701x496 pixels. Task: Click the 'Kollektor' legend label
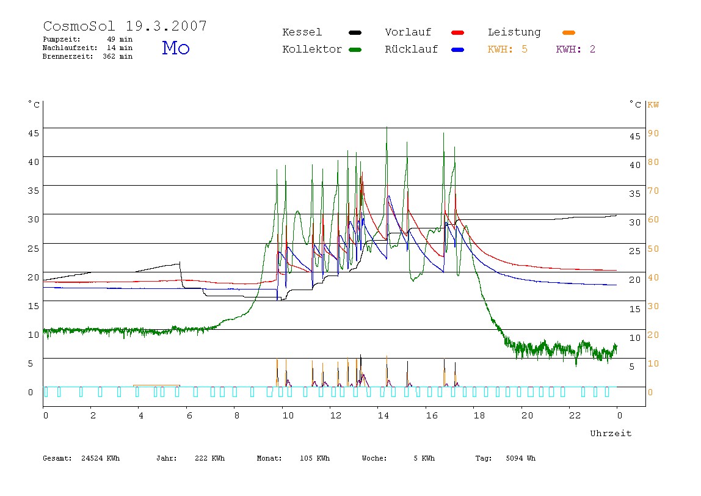pos(312,49)
